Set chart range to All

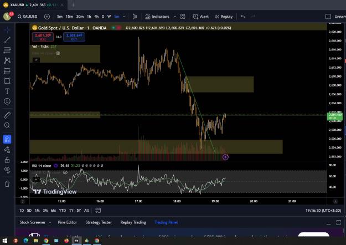point(86,211)
